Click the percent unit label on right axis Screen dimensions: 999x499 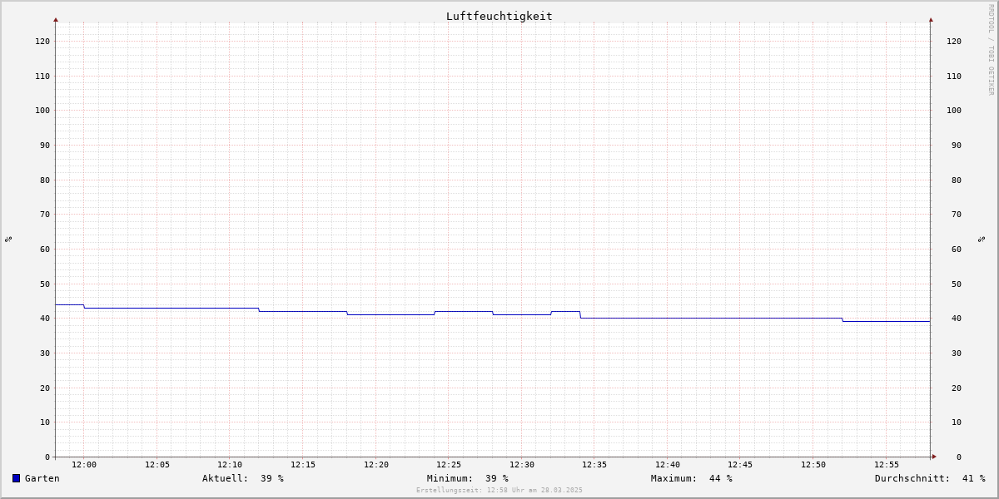tap(982, 239)
